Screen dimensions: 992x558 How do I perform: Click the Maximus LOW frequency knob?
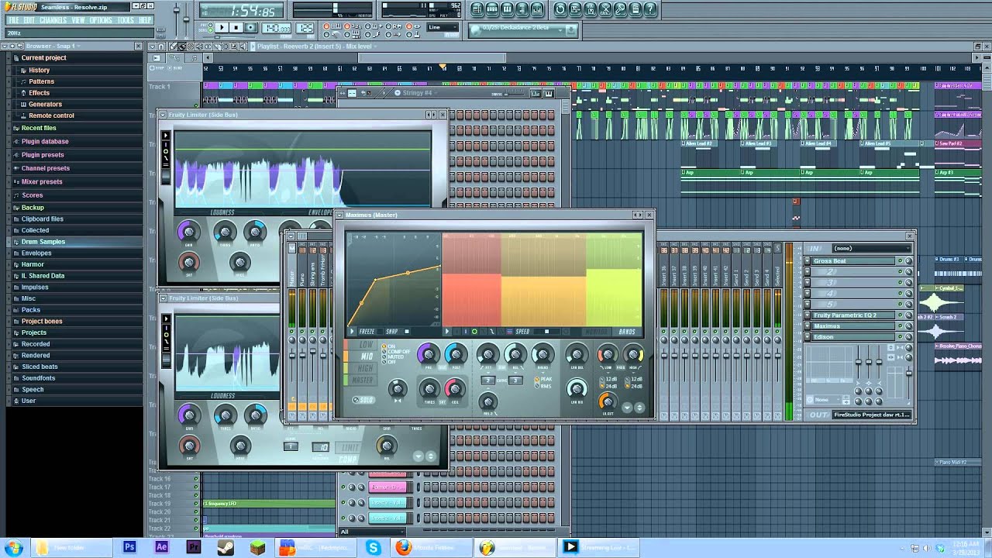608,354
